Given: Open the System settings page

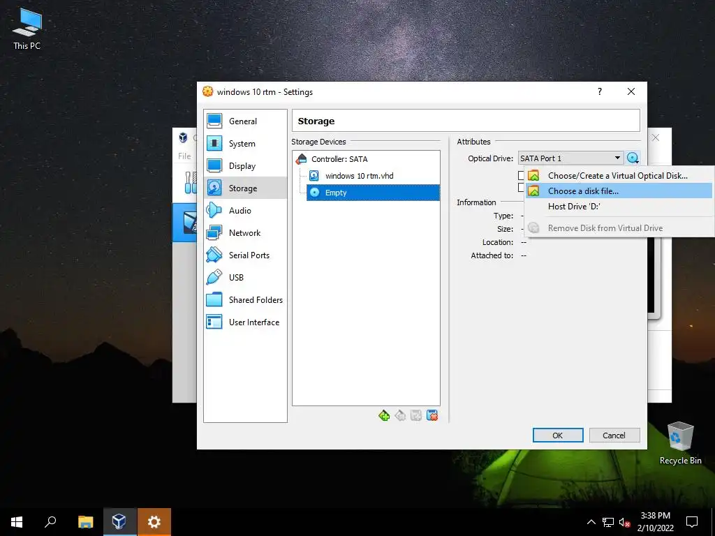Looking at the screenshot, I should (245, 144).
